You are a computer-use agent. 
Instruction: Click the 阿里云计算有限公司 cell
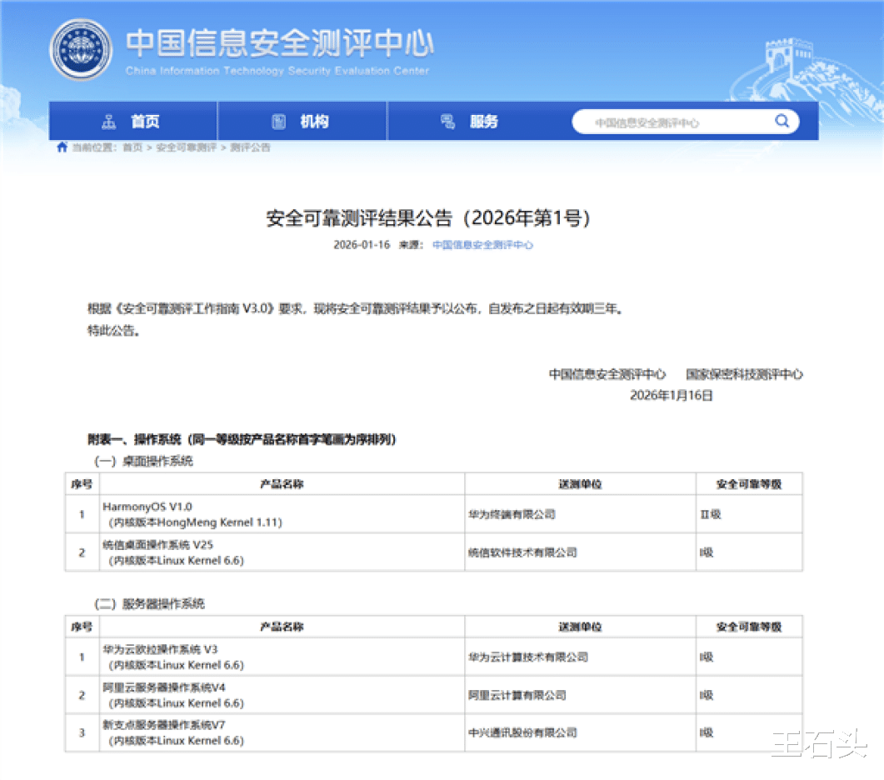[580, 695]
